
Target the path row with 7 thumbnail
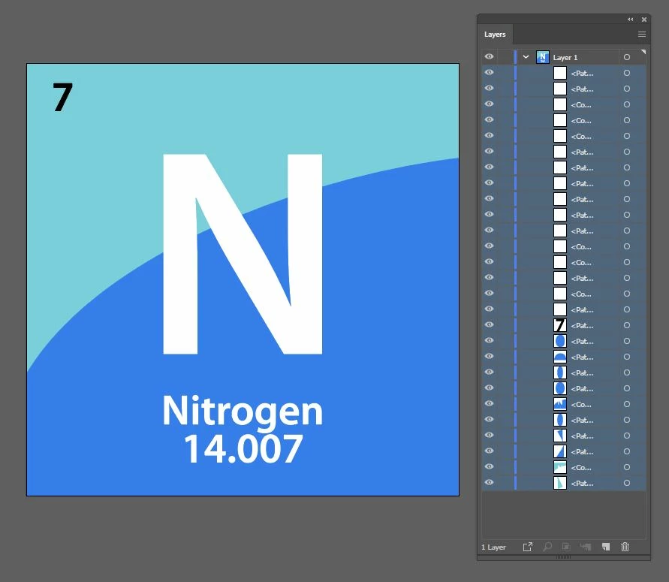click(627, 325)
